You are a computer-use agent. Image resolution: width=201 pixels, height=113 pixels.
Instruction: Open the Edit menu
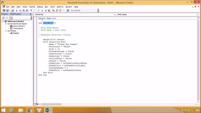(x=13, y=7)
